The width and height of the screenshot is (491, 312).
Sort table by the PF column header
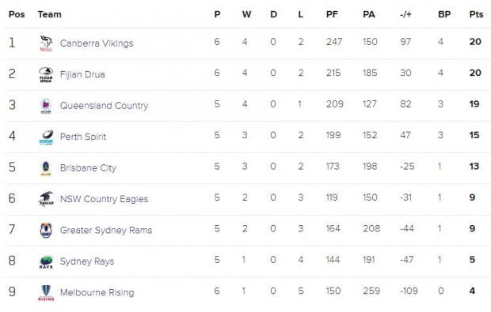point(332,14)
